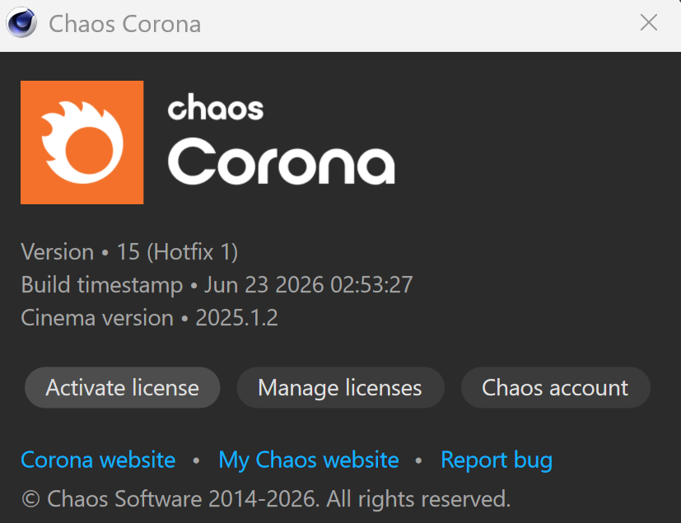Follow the Report bug link

[x=497, y=460]
